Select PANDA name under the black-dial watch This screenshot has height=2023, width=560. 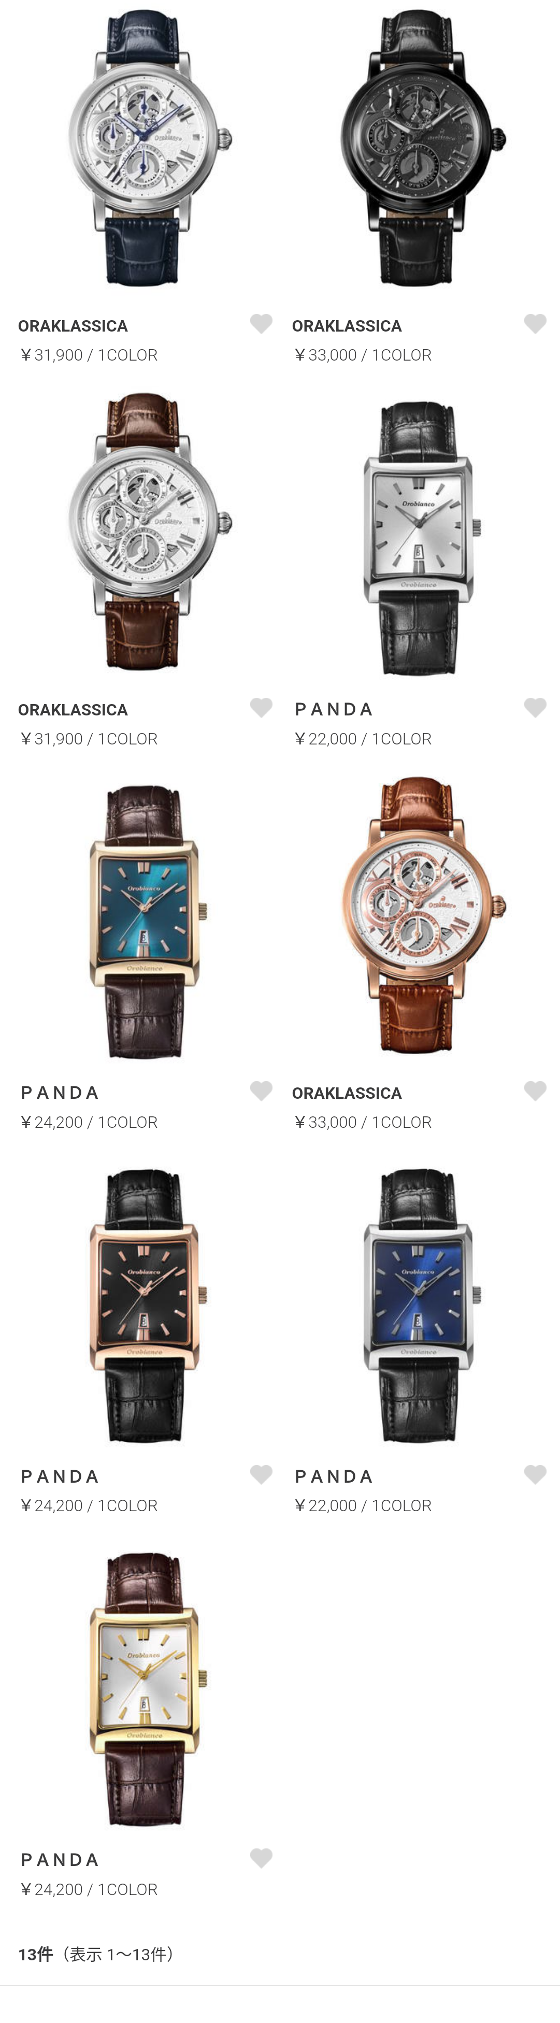[60, 1476]
